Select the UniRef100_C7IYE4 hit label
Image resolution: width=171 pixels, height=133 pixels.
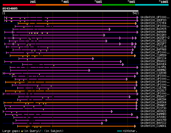click(x=153, y=23)
